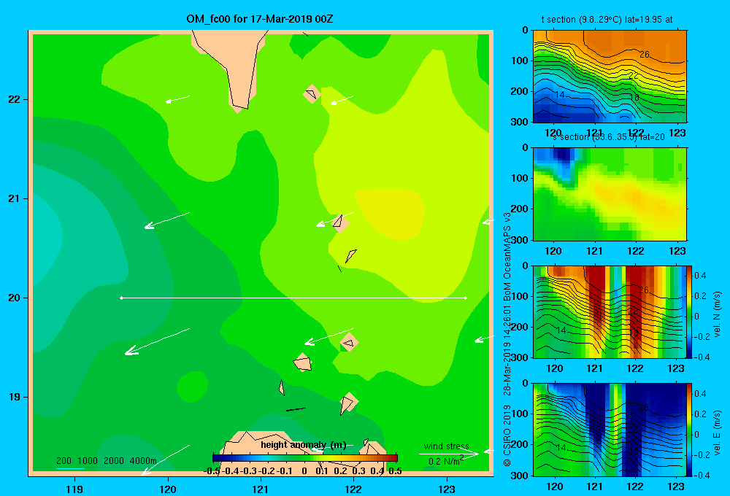Click the '0.2 N/m2' scale value

[x=446, y=461]
